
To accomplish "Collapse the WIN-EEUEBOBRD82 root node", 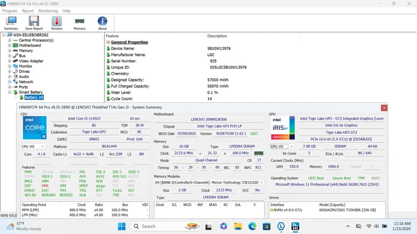I will coord(4,35).
